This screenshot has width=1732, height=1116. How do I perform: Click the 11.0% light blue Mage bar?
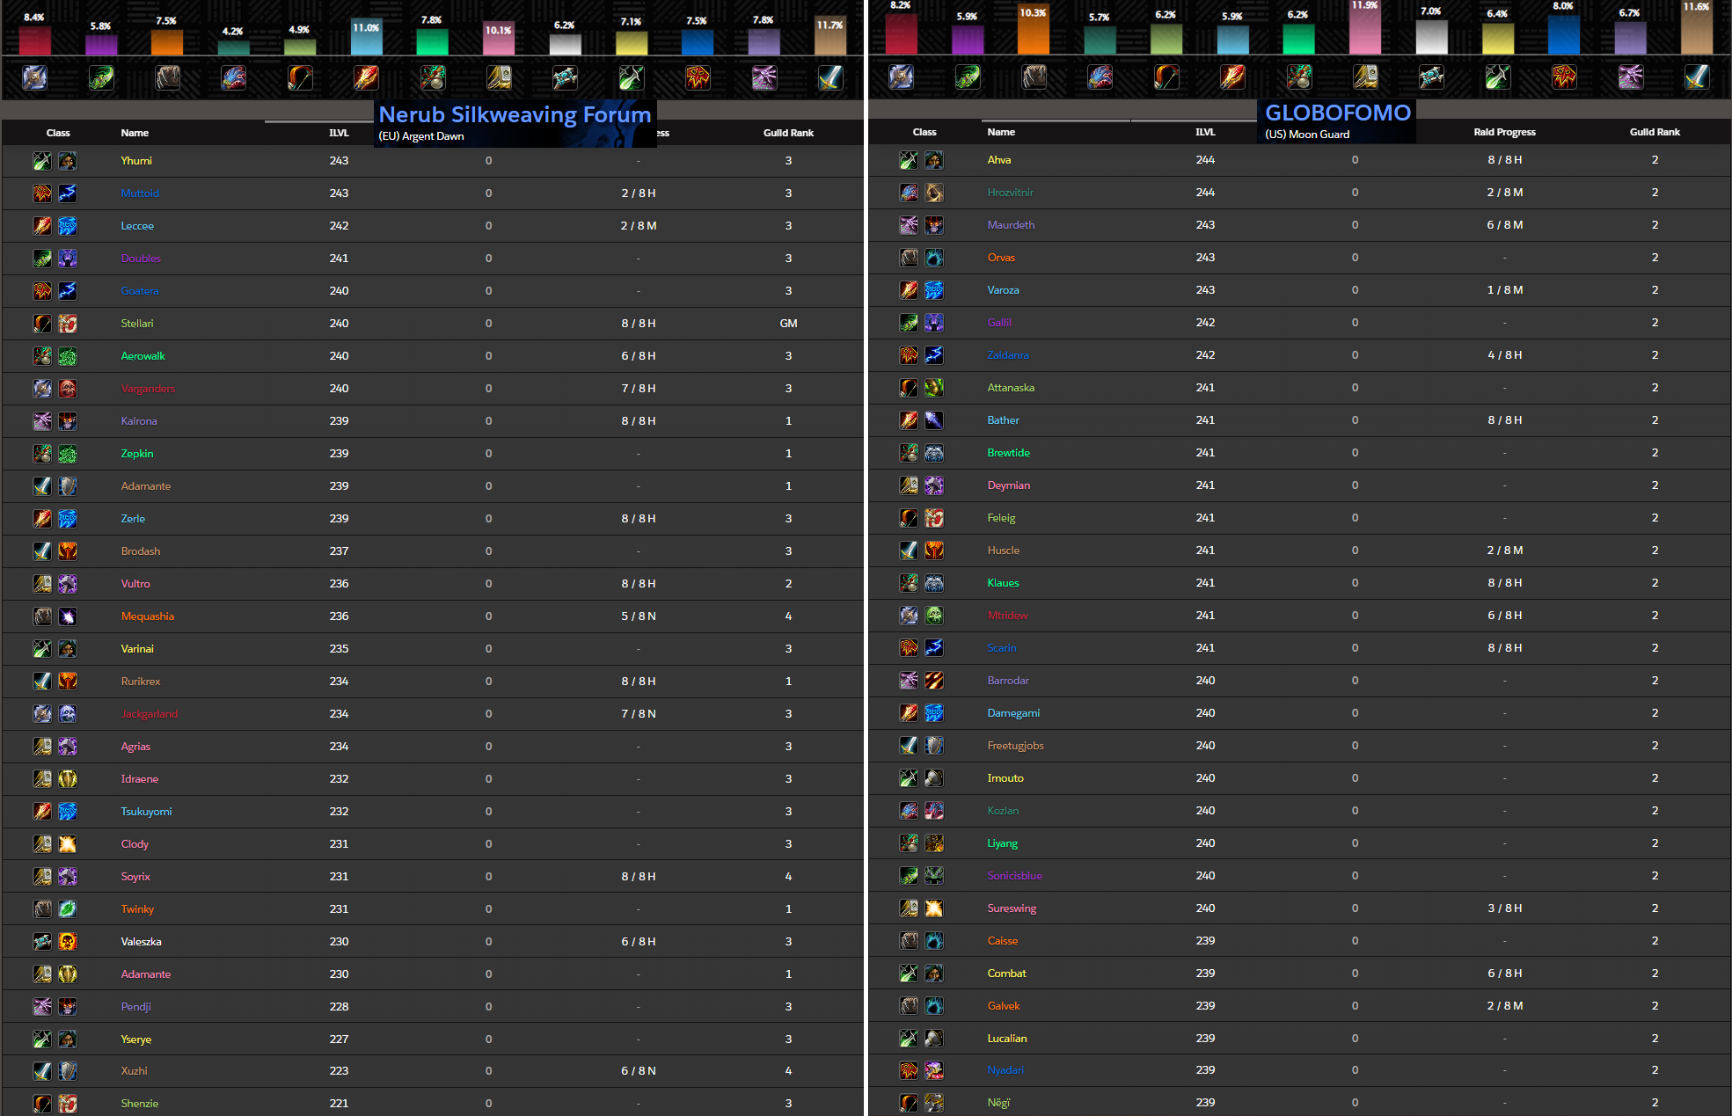(x=366, y=40)
